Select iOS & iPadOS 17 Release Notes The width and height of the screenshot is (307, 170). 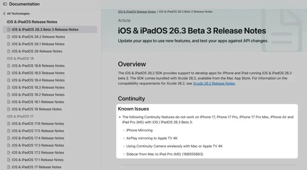click(x=36, y=167)
